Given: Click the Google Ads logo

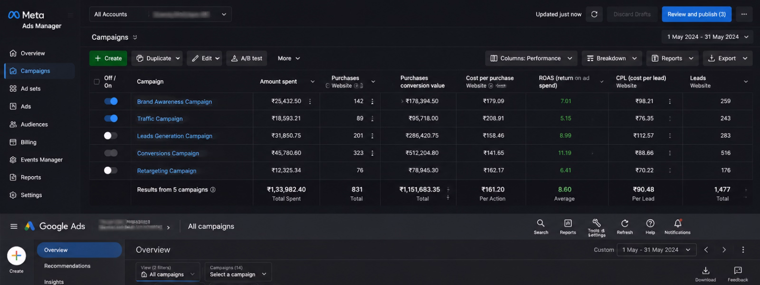Looking at the screenshot, I should [55, 226].
